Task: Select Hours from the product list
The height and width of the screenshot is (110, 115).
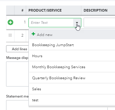Action: coord(72,56)
